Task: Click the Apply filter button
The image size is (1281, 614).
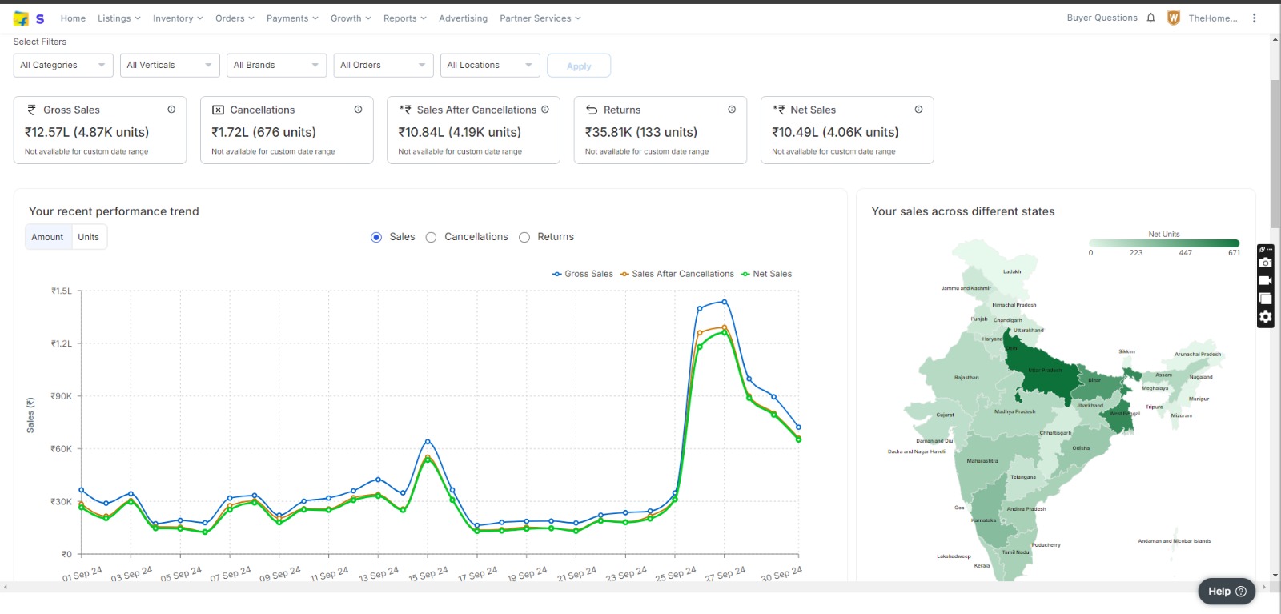Action: click(x=579, y=66)
